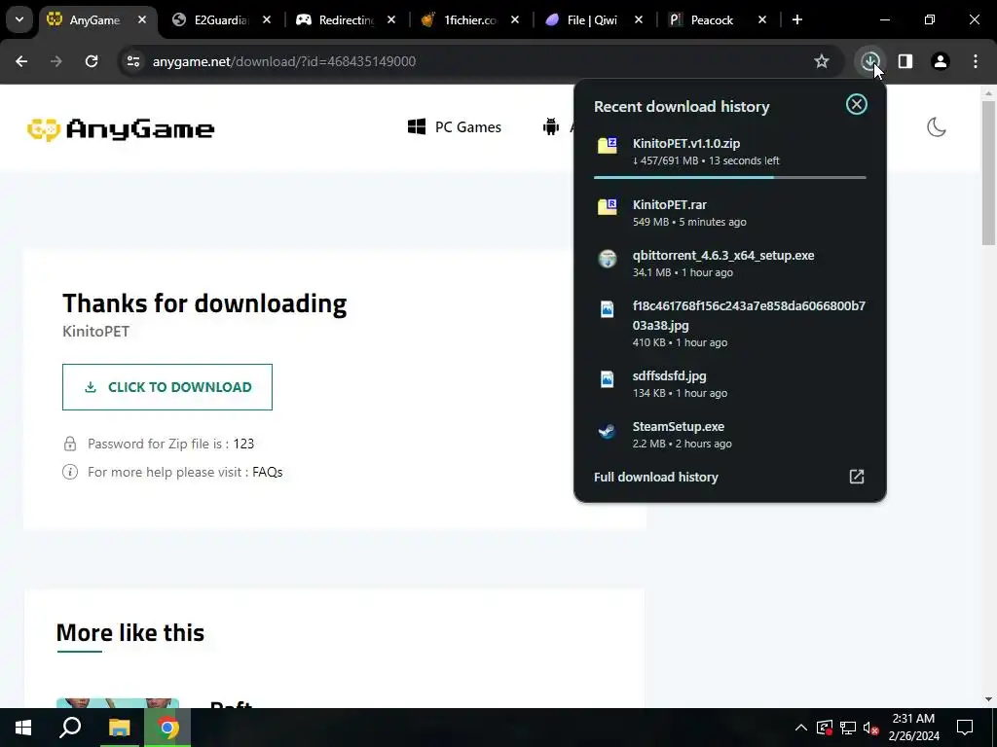Open sdffsdsfd.jpg from downloads
Image resolution: width=997 pixels, height=747 pixels.
point(730,383)
